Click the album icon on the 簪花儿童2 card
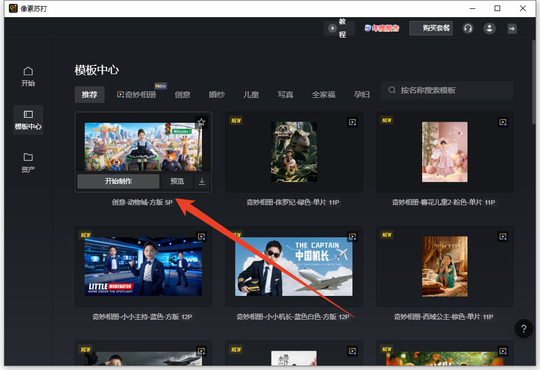The width and height of the screenshot is (540, 370). [x=503, y=122]
